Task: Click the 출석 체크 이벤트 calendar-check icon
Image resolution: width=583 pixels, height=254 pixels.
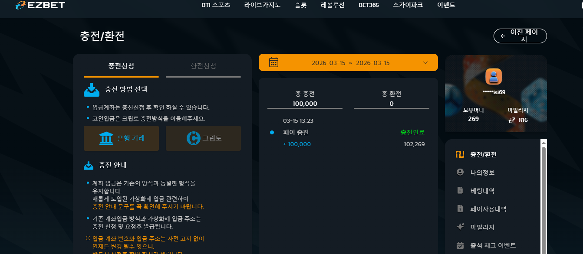Action: pos(460,245)
